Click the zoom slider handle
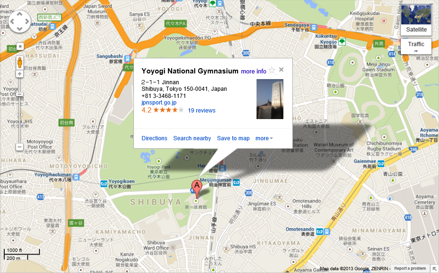The image size is (439, 273). tap(20, 95)
